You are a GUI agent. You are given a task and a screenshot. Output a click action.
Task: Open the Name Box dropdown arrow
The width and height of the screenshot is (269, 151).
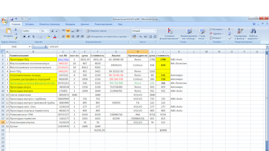pyautogui.click(x=30, y=47)
